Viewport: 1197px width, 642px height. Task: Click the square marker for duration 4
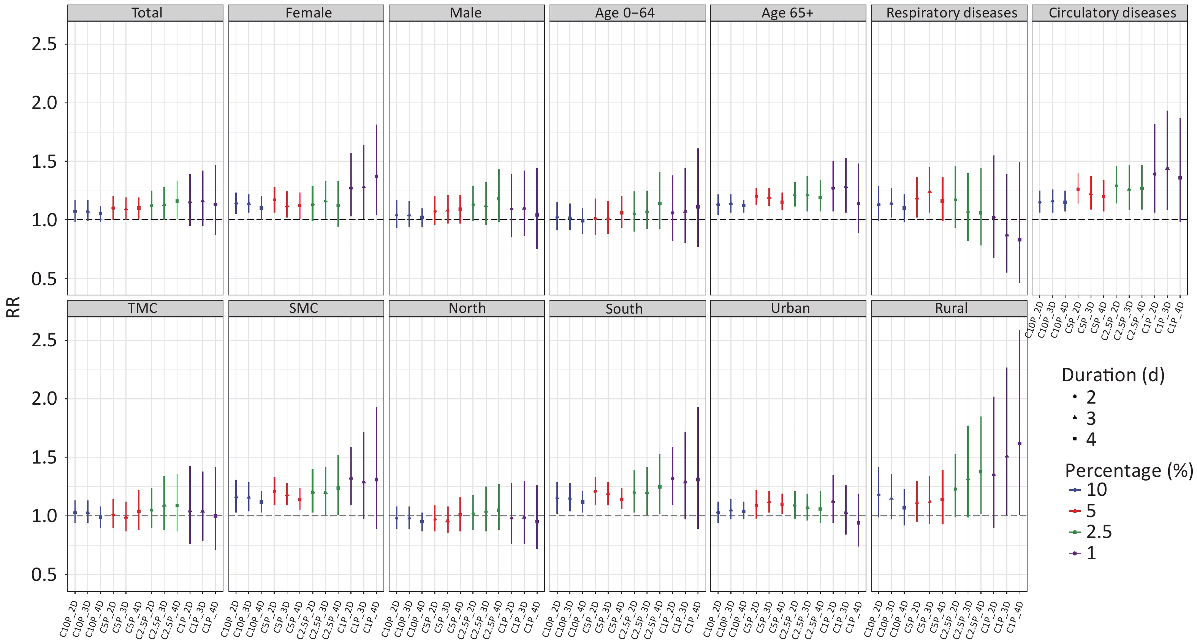coord(1075,439)
